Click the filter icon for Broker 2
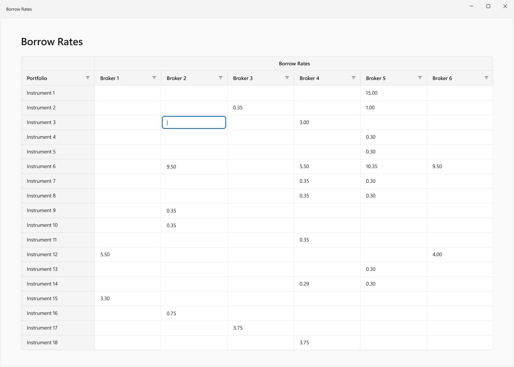The width and height of the screenshot is (514, 367). pyautogui.click(x=221, y=78)
